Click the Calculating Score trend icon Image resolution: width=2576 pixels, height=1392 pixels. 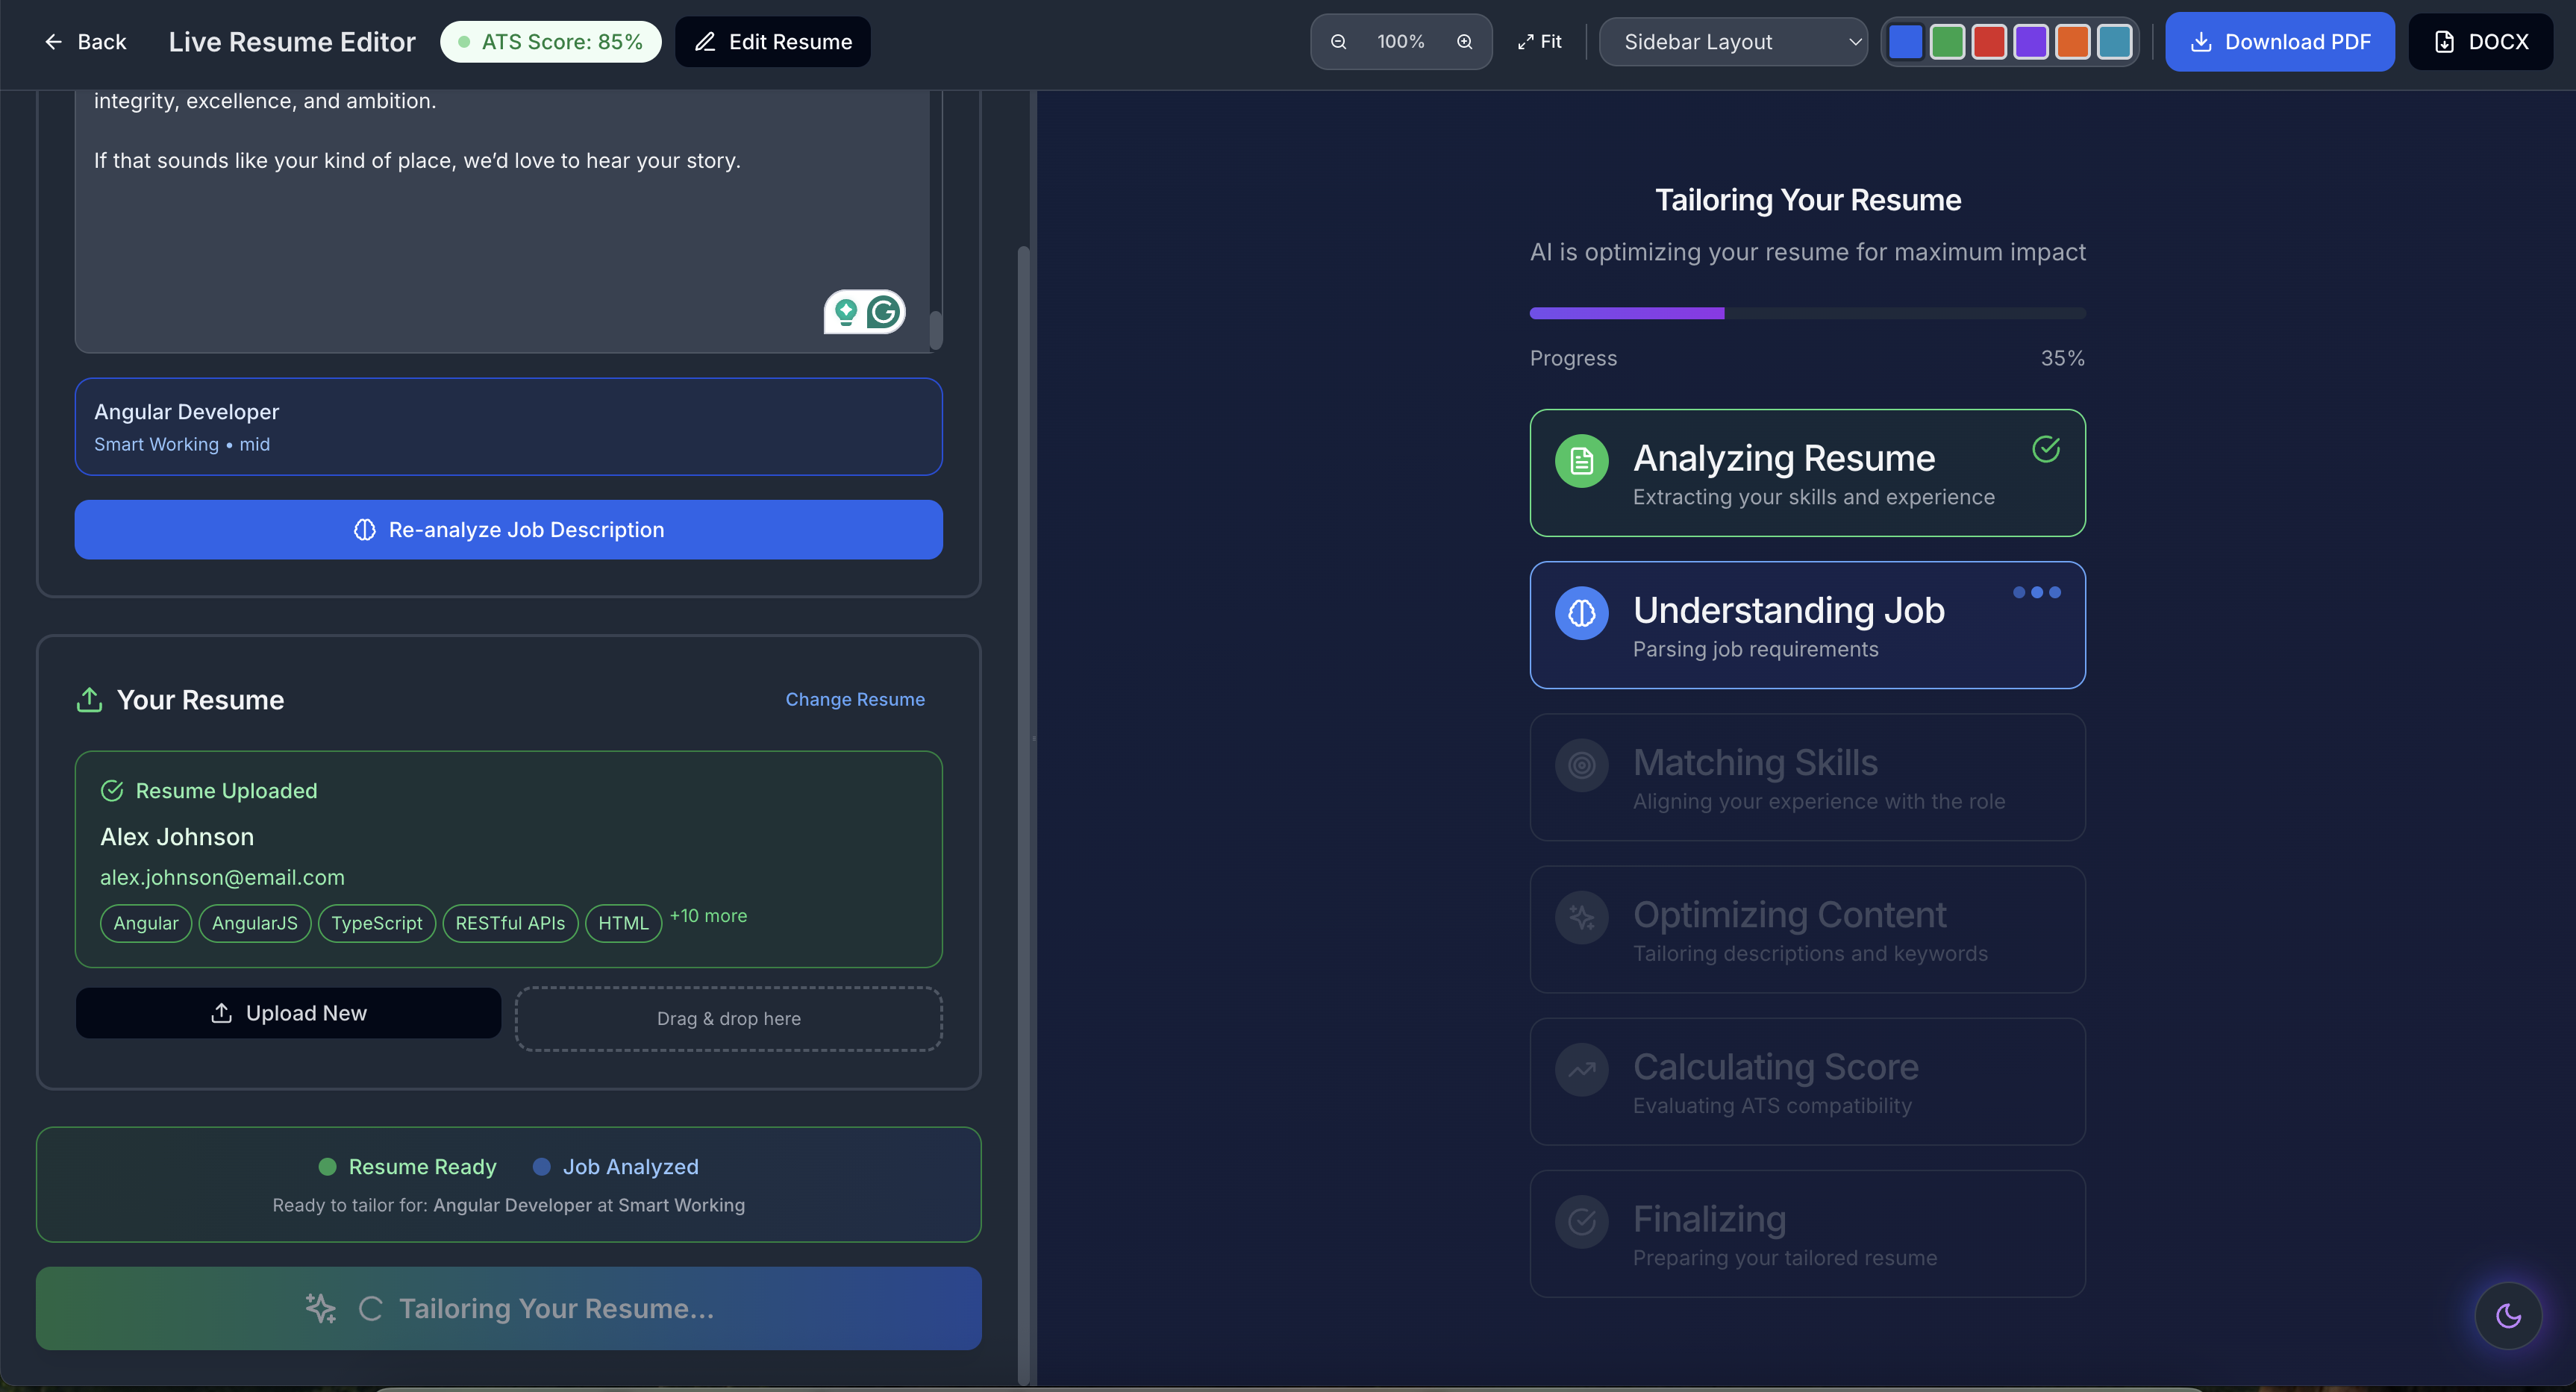click(1582, 1070)
